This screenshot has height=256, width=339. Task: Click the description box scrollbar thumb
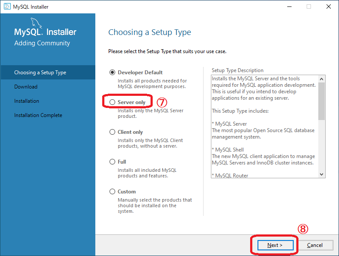[321, 101]
